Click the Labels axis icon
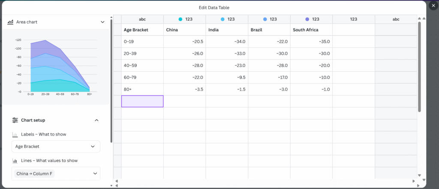 [15, 134]
